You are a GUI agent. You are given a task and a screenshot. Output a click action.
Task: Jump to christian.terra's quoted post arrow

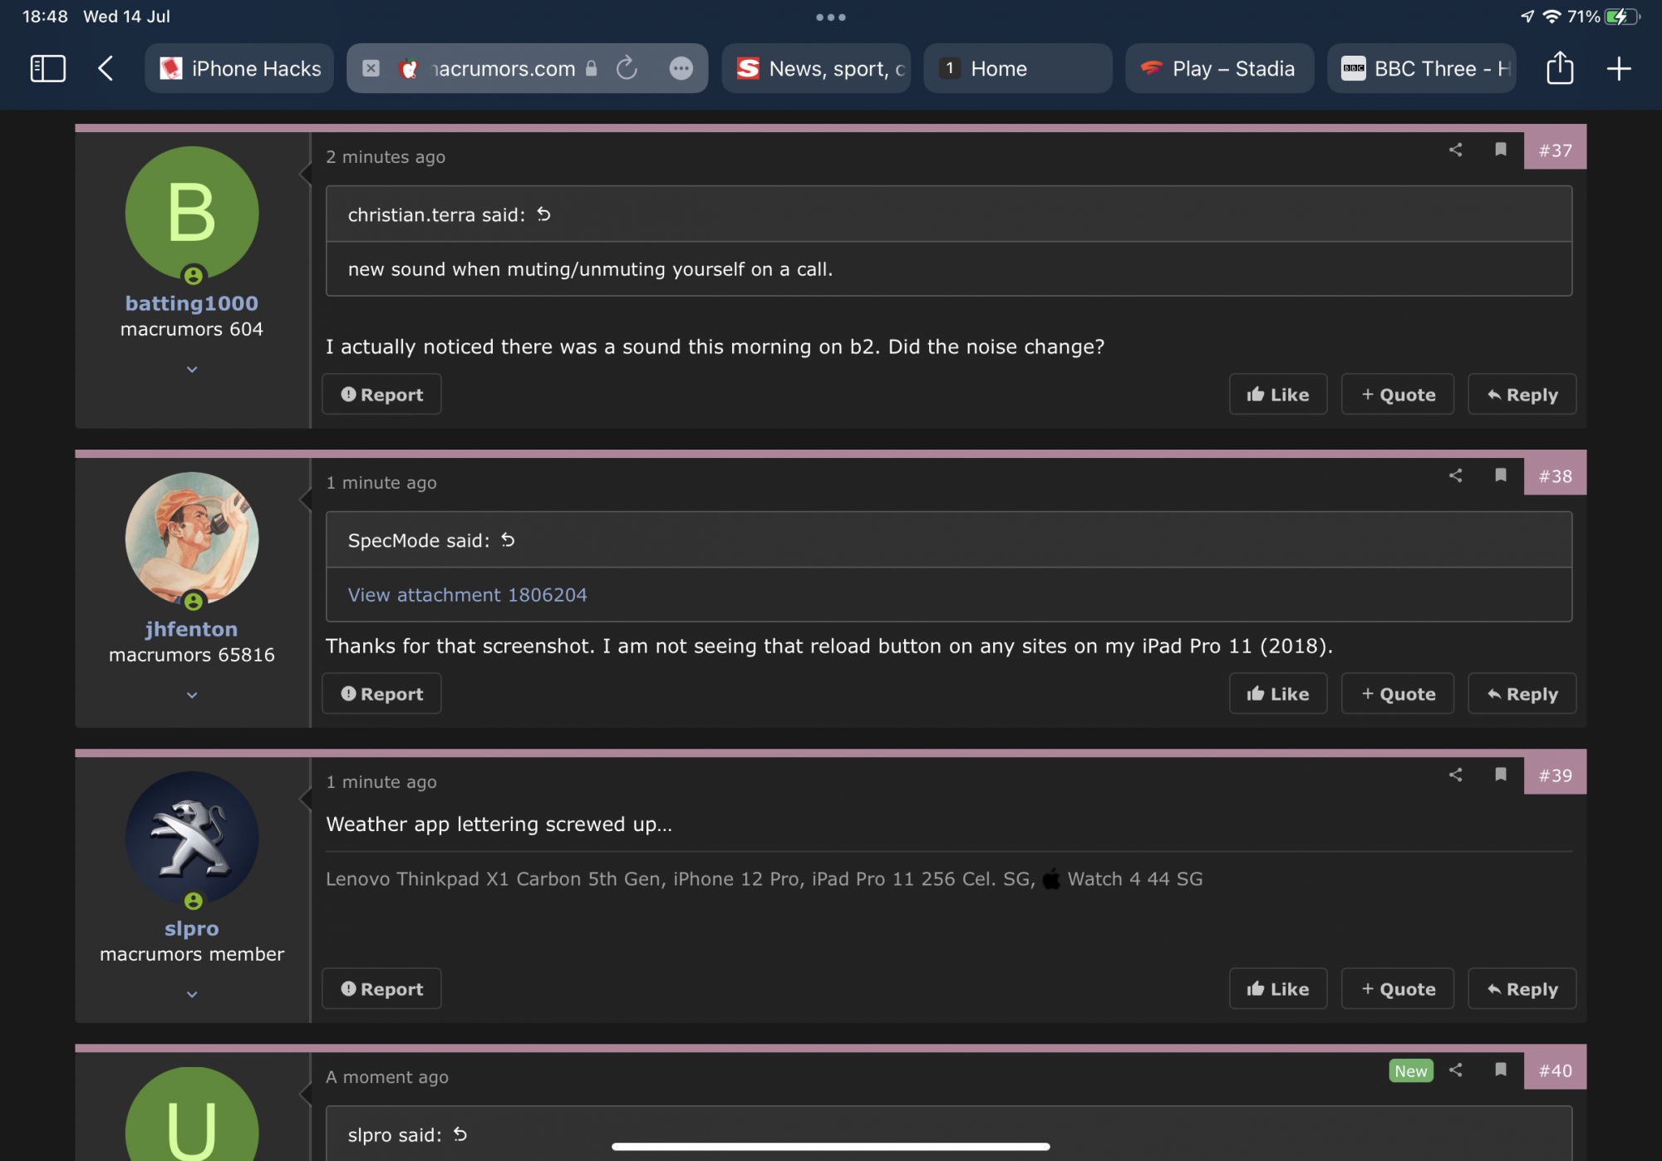[543, 214]
